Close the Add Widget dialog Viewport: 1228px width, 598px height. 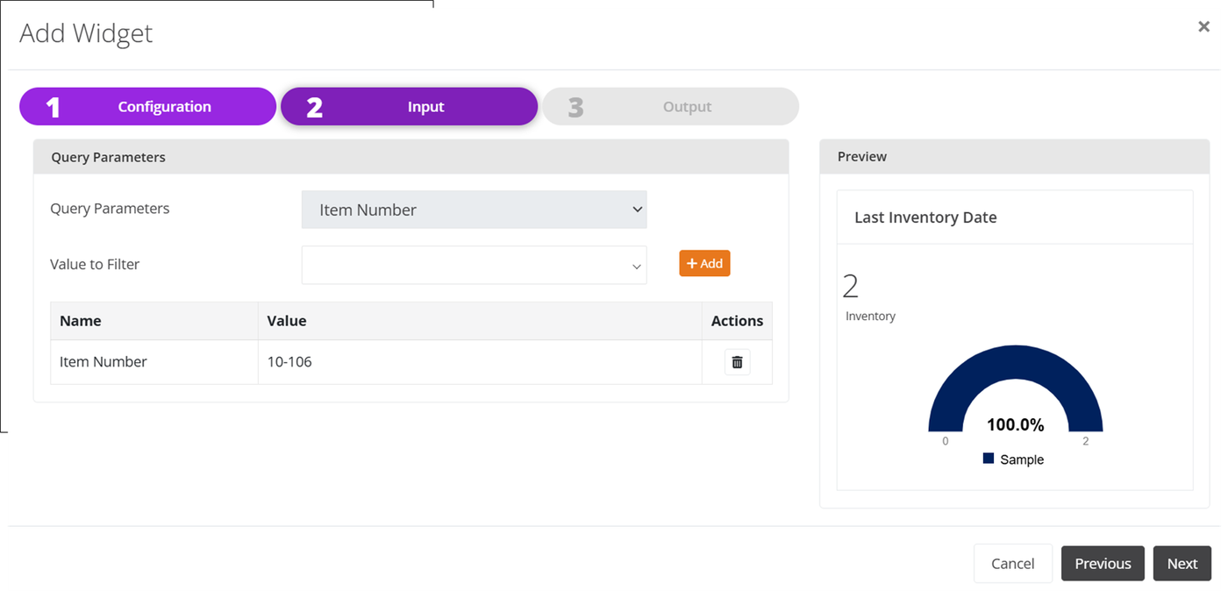point(1203,27)
